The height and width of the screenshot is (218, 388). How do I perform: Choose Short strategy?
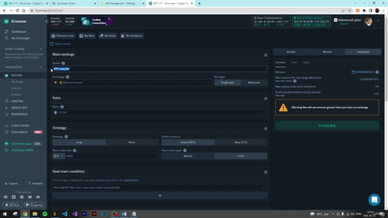[x=132, y=142]
